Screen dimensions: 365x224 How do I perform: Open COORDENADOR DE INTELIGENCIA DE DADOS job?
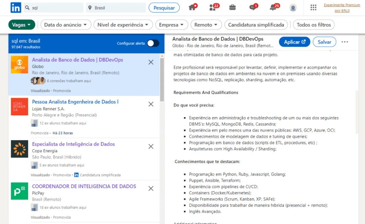84,186
